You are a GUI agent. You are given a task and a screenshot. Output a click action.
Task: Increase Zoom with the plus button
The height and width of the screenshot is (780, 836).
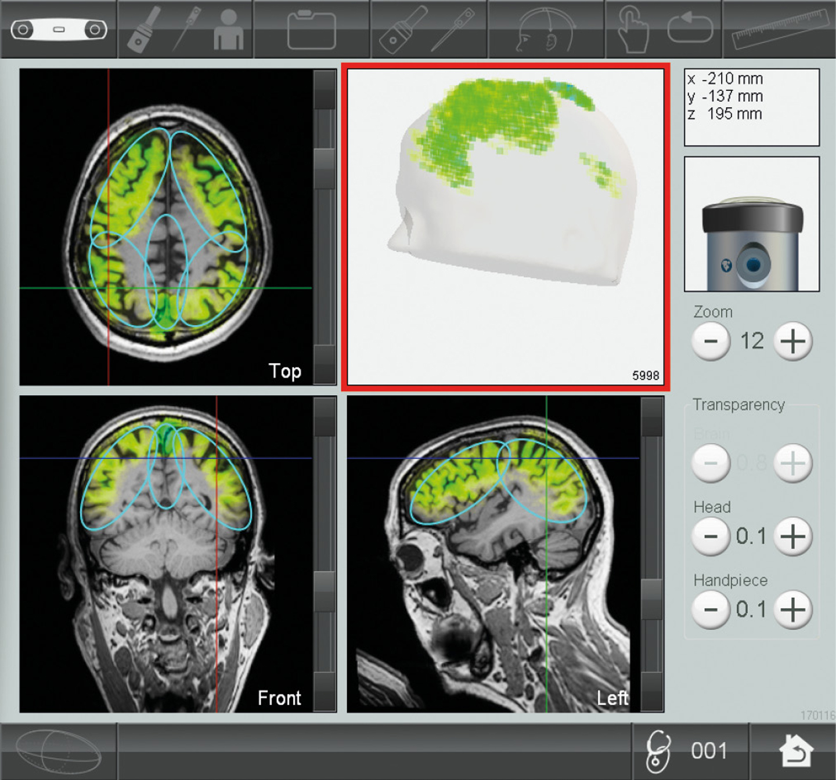point(792,342)
